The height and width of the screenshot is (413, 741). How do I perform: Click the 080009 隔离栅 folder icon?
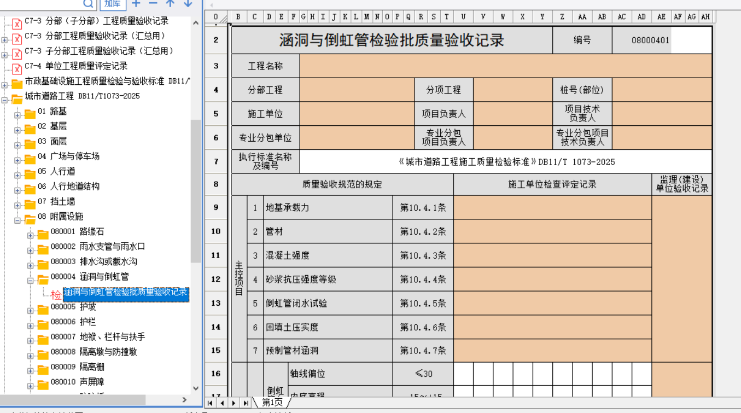[43, 370]
